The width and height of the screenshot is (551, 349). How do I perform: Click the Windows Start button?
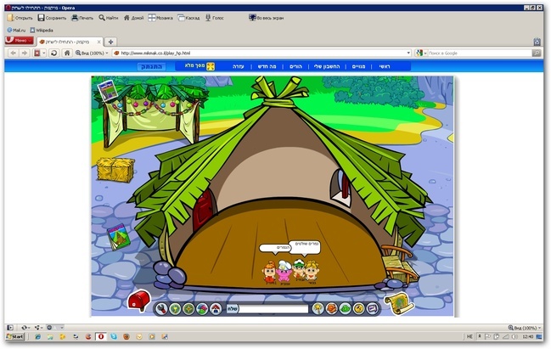coord(15,337)
